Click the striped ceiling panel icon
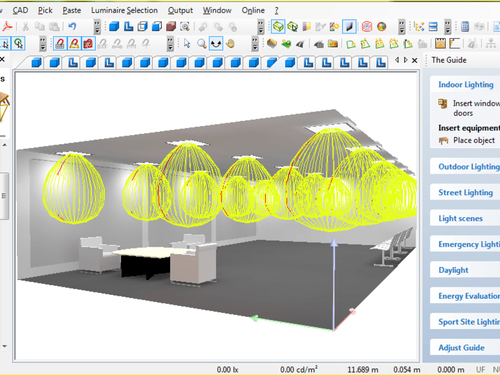 (440, 43)
